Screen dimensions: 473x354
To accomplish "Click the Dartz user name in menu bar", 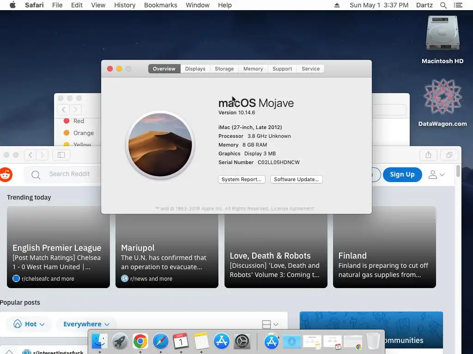I will point(424,5).
